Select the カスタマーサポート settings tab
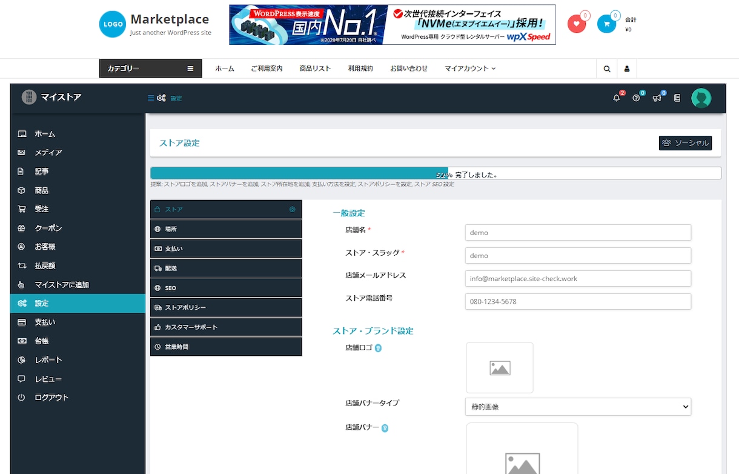Viewport: 739px width, 474px height. pos(226,327)
